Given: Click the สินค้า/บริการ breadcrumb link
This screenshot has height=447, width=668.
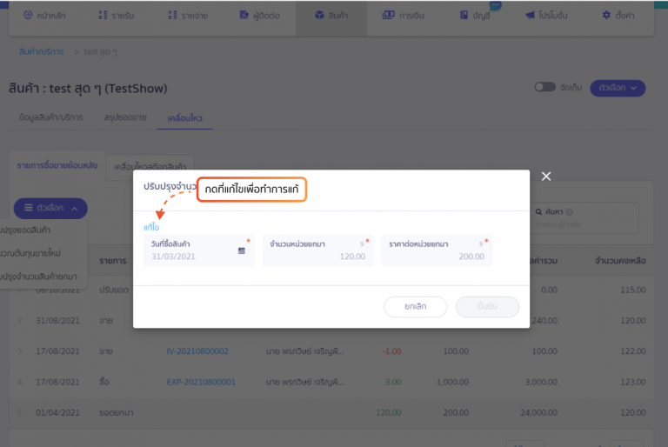Looking at the screenshot, I should [x=42, y=51].
